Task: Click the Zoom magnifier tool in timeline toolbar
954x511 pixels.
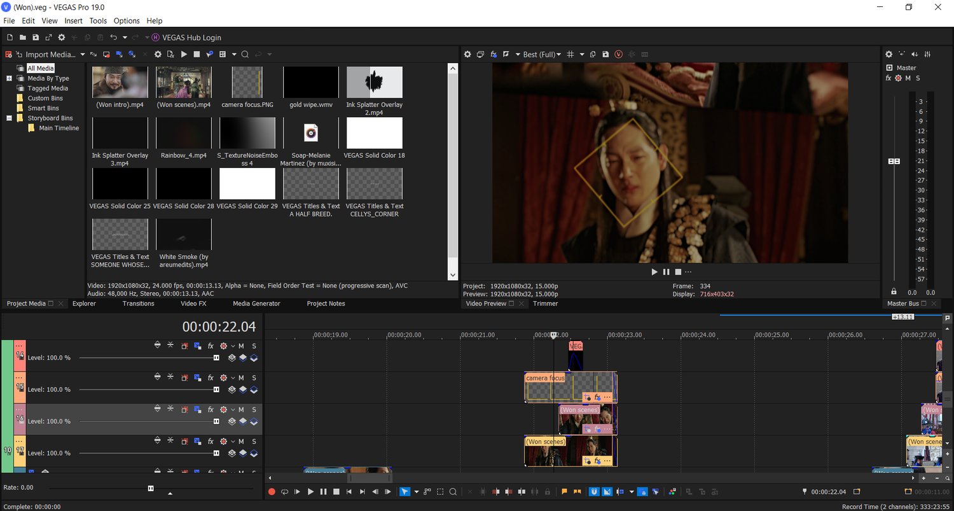Action: tap(453, 491)
